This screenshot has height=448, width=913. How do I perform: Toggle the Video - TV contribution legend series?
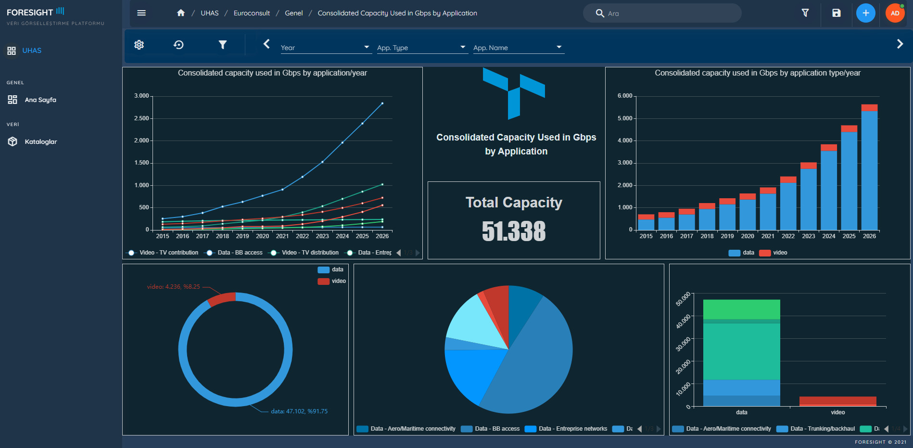click(164, 253)
